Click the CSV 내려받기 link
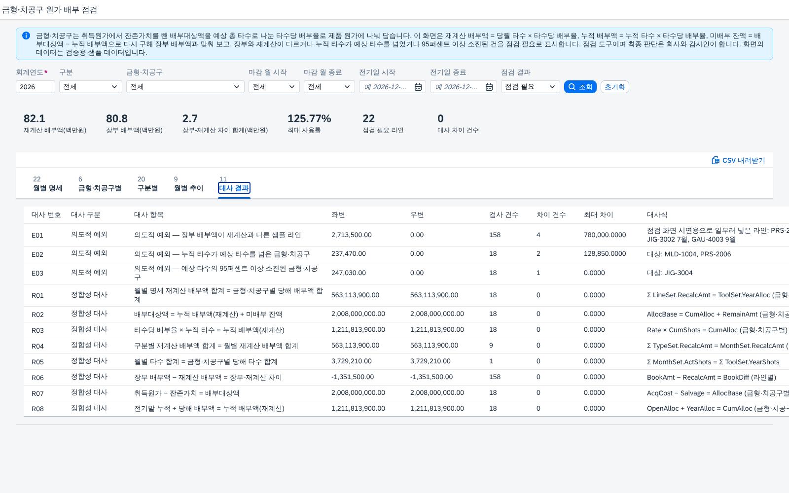Viewport: 789px width, 493px height. pos(738,160)
